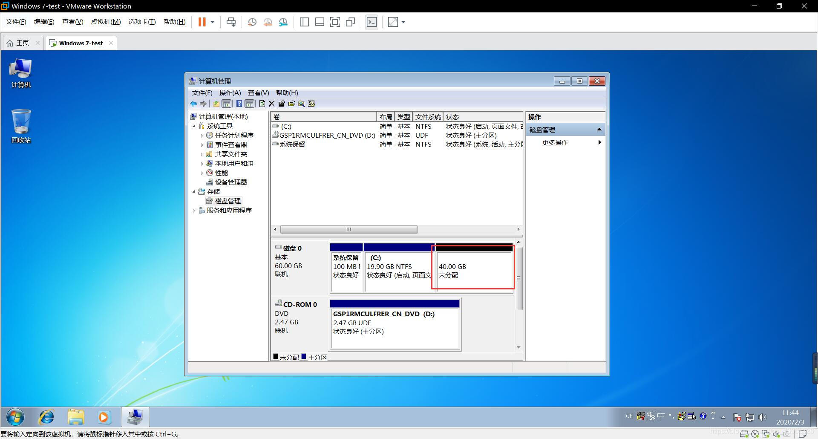Image resolution: width=818 pixels, height=439 pixels.
Task: Toggle the VMware thumbnail bar view icon
Action: [320, 22]
